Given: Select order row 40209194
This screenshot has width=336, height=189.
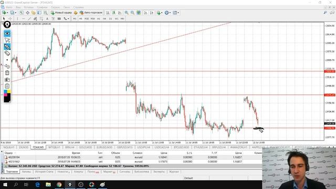Looking at the screenshot, I should (x=133, y=157).
